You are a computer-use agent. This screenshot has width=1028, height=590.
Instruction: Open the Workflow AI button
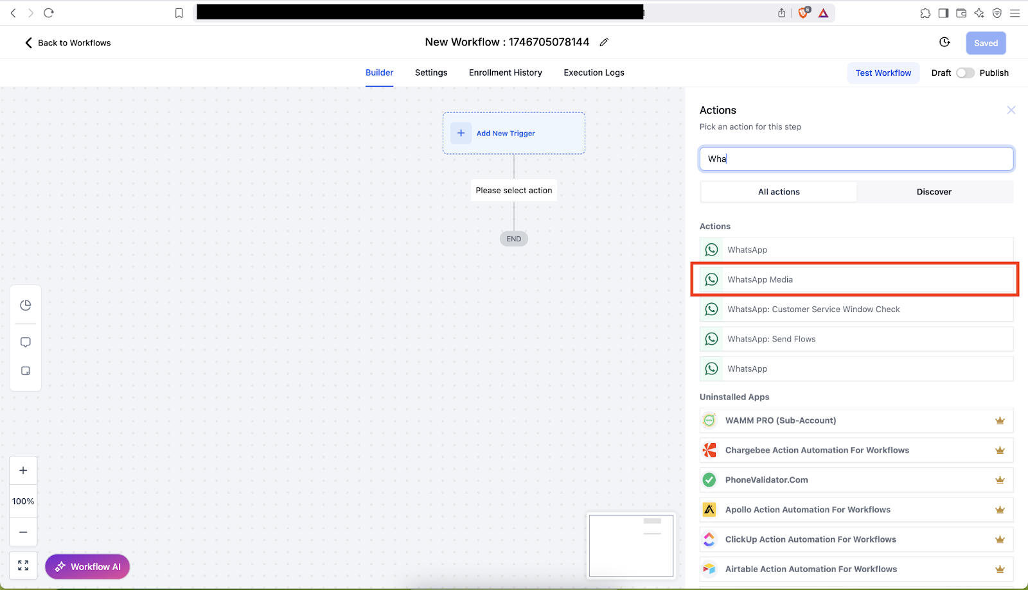point(87,567)
